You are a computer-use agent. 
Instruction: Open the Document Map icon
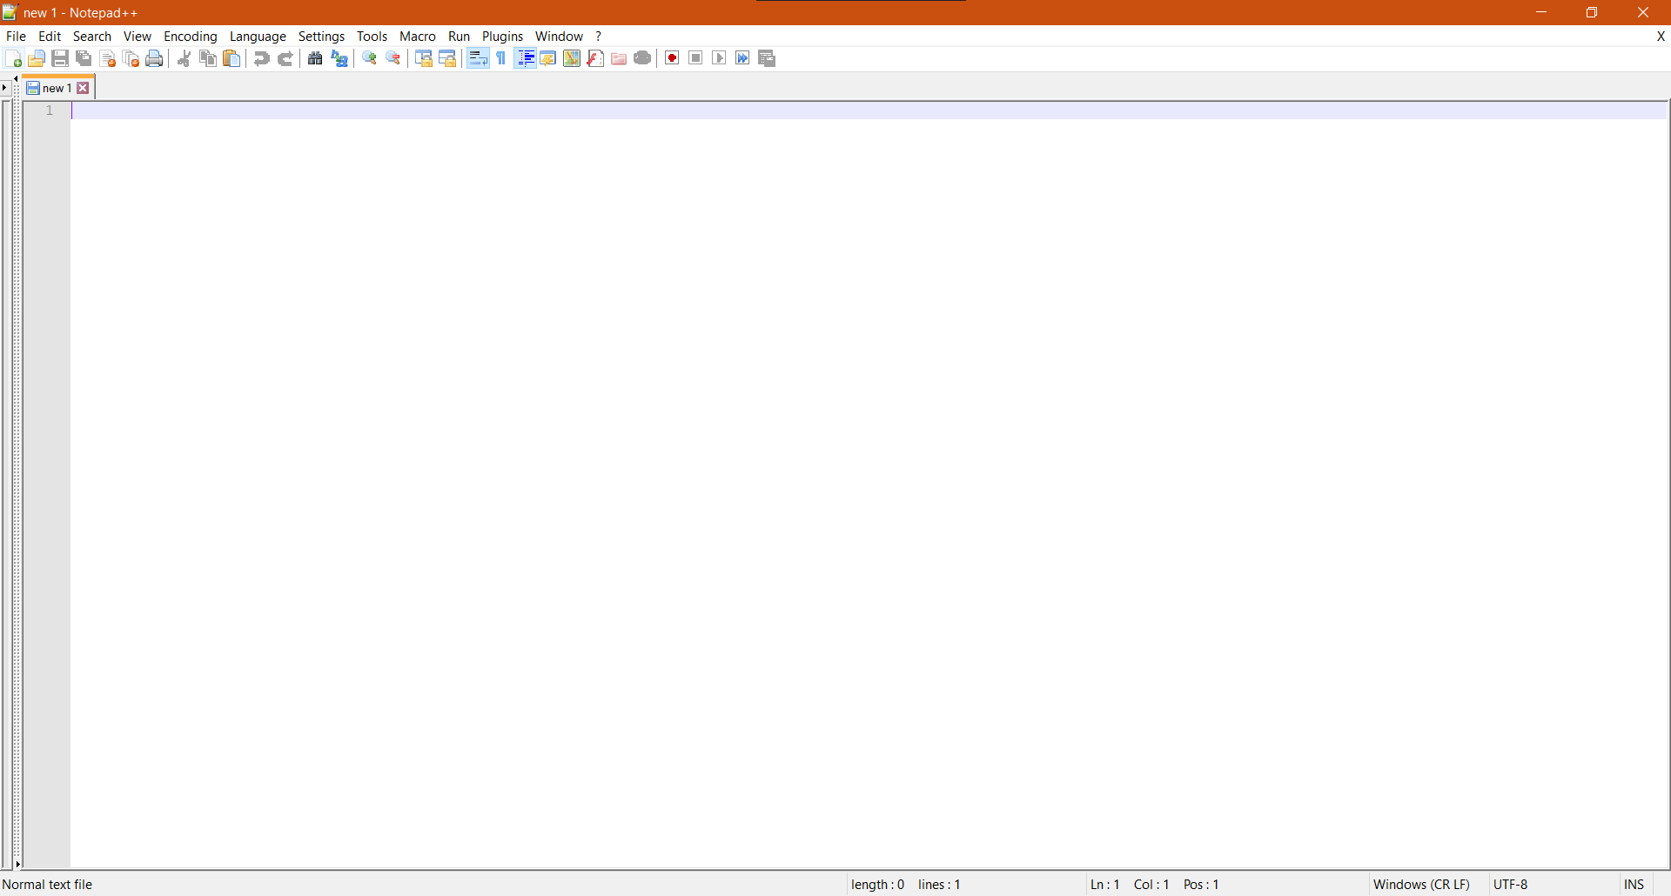(572, 58)
